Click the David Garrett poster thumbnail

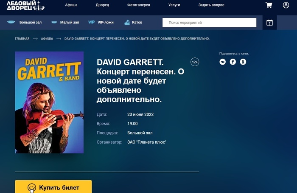pos(49,102)
